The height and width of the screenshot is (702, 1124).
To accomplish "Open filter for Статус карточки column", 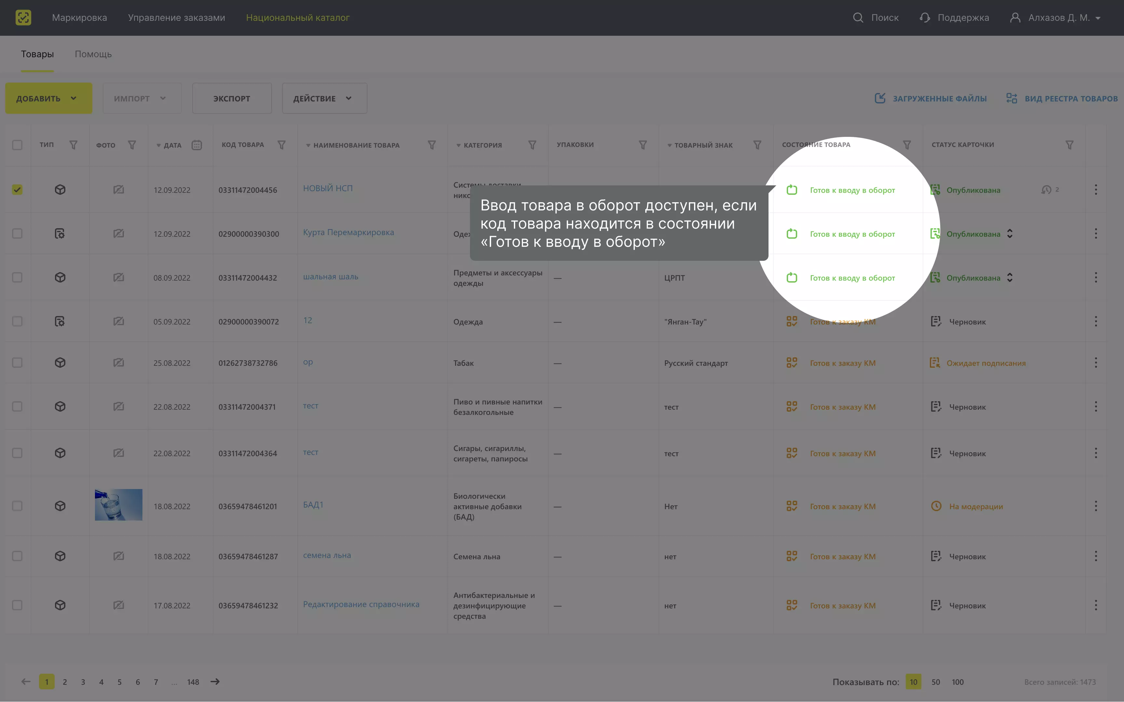I will pyautogui.click(x=1069, y=145).
